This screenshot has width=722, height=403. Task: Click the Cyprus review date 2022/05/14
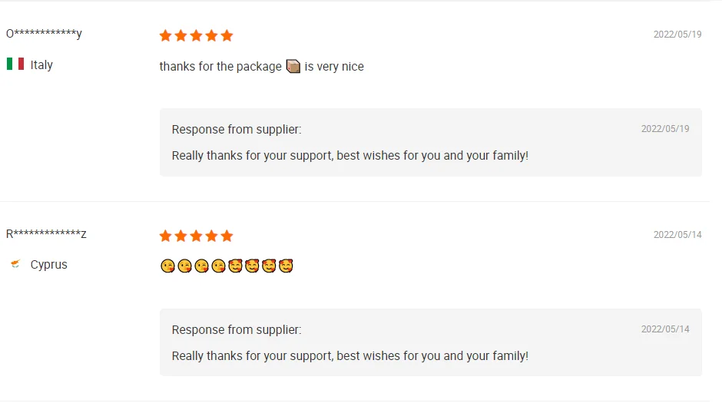coord(677,235)
